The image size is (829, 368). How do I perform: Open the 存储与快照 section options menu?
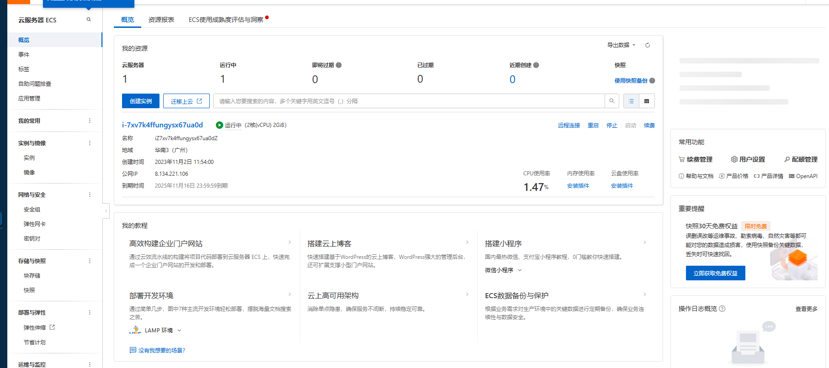pyautogui.click(x=90, y=261)
